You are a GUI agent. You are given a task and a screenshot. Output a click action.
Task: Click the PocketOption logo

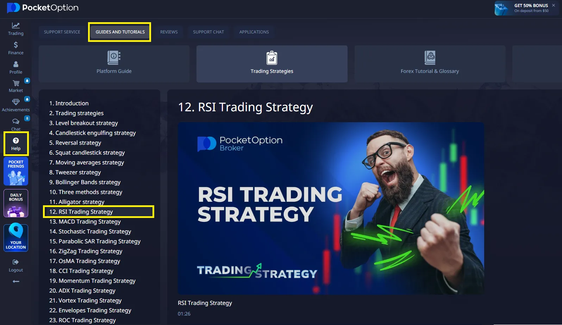[43, 8]
